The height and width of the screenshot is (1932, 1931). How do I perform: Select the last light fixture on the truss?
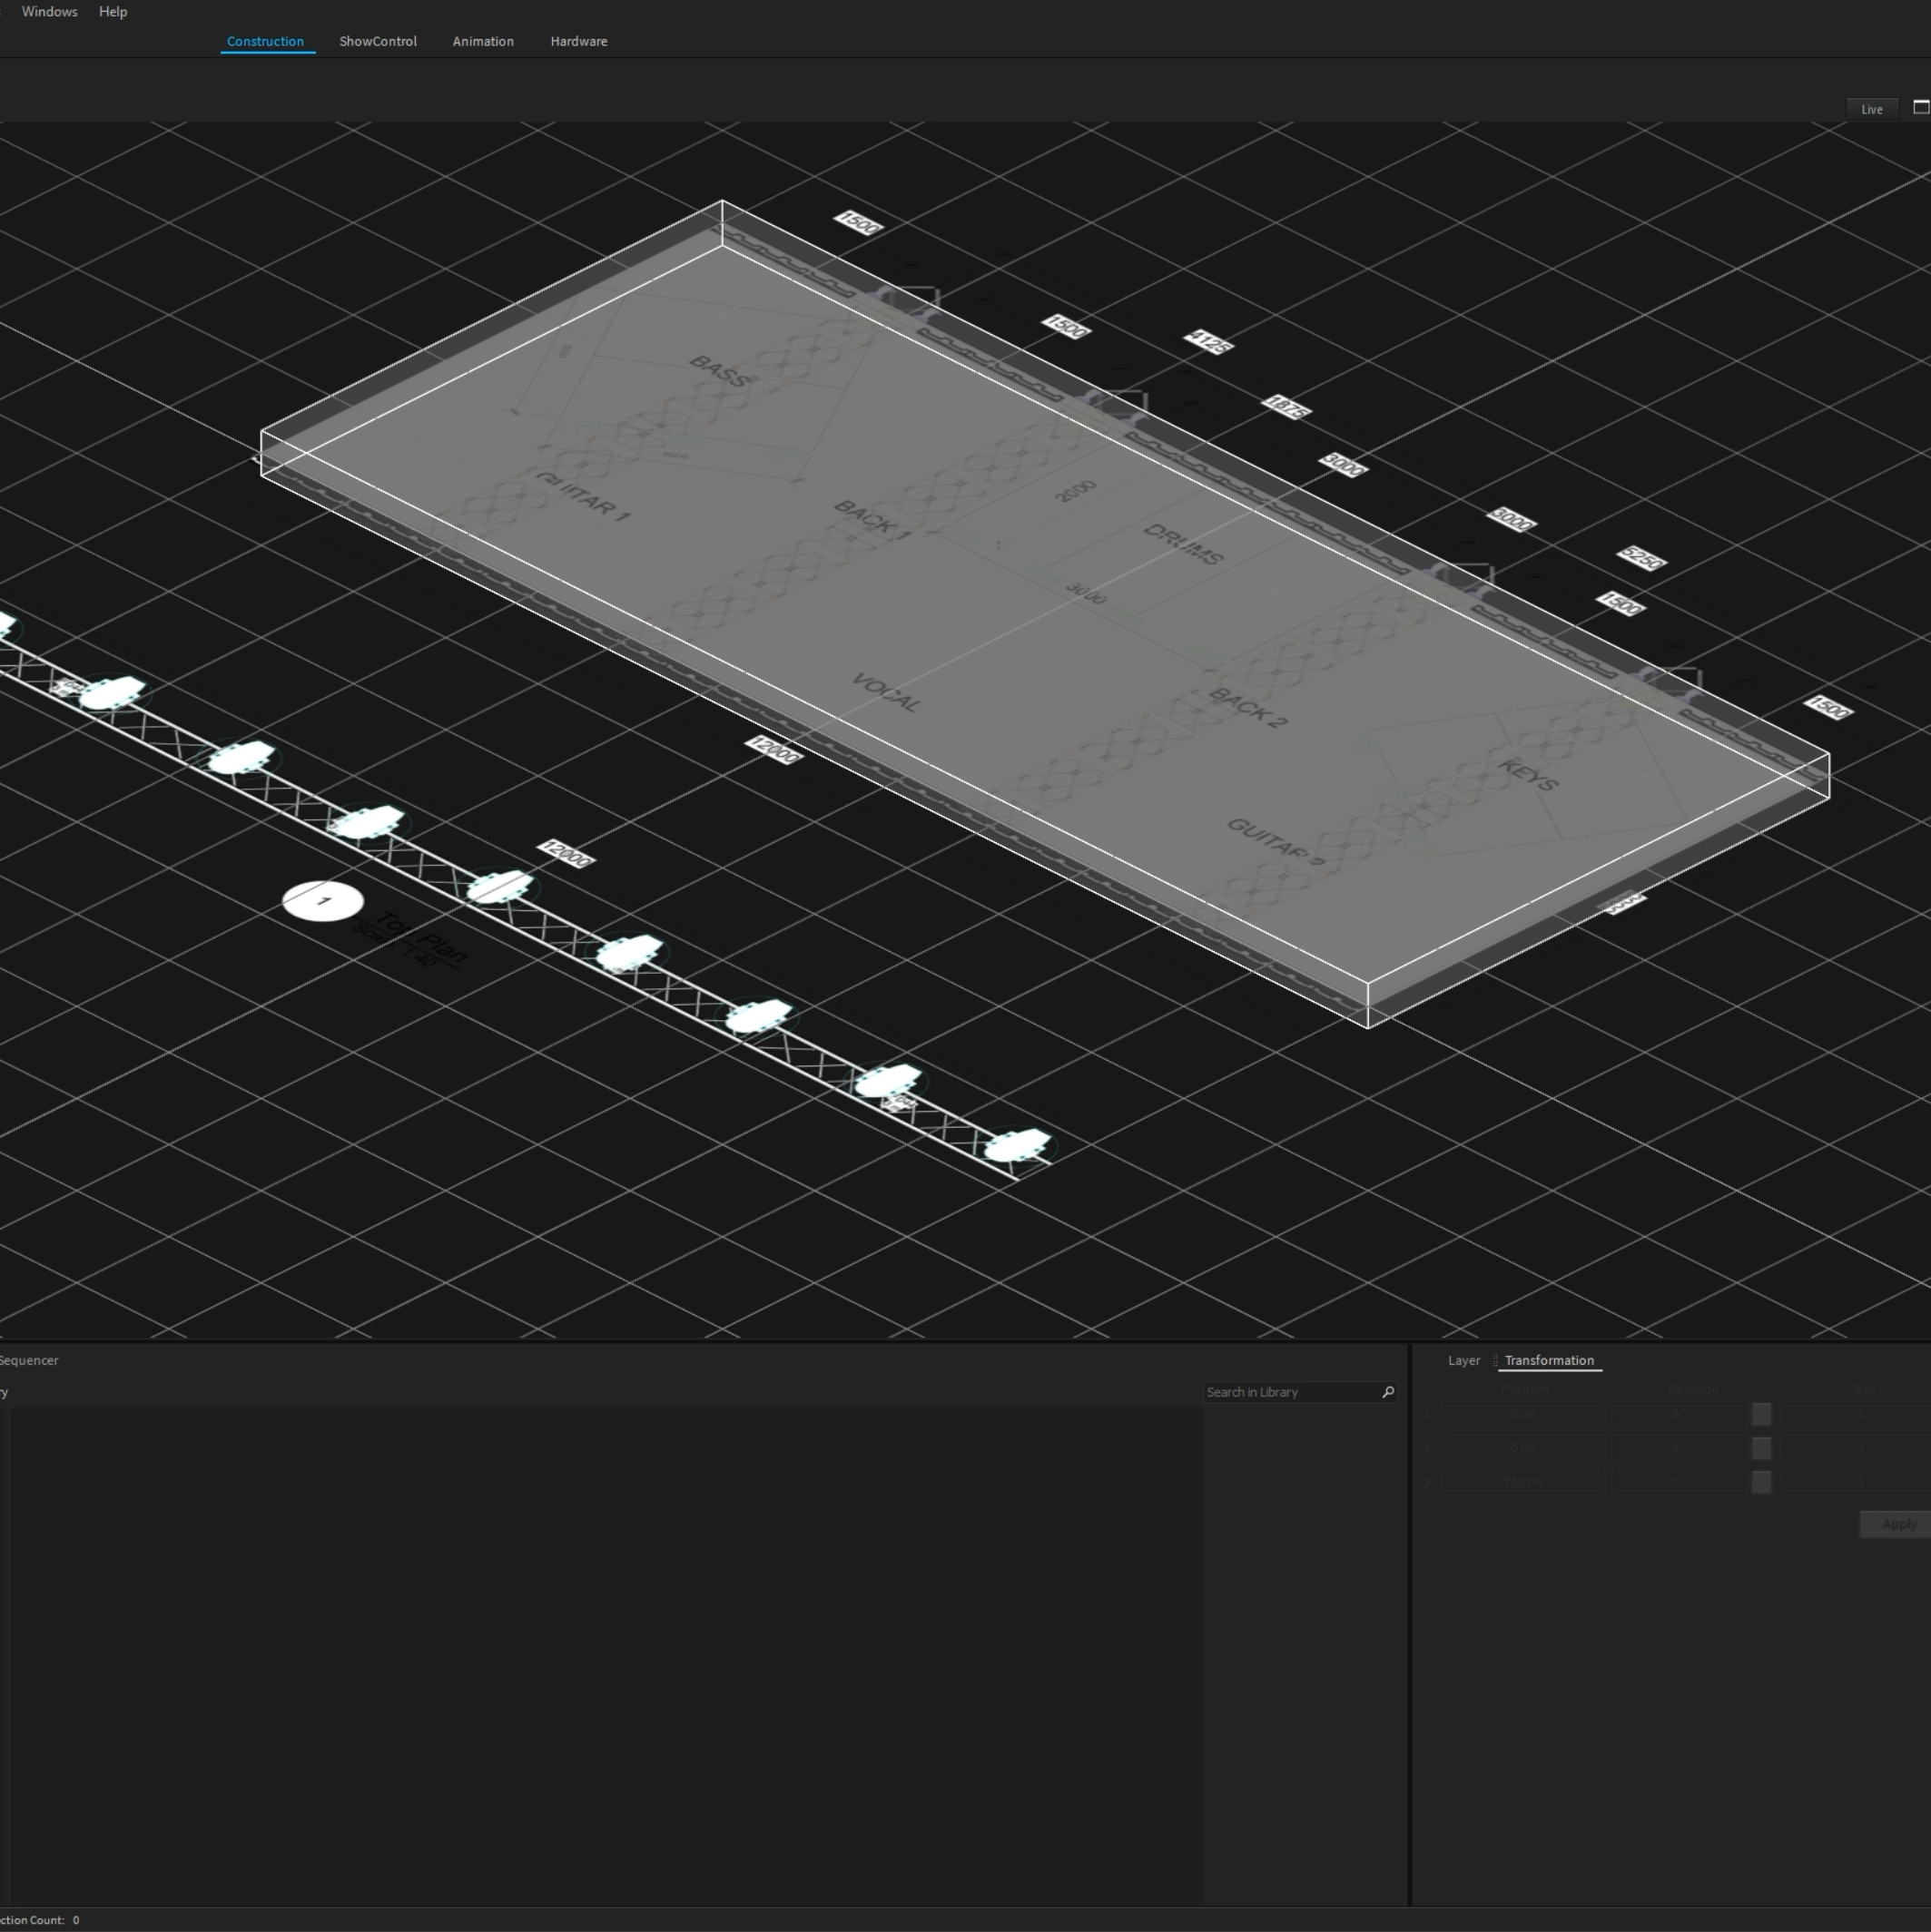tap(1017, 1145)
